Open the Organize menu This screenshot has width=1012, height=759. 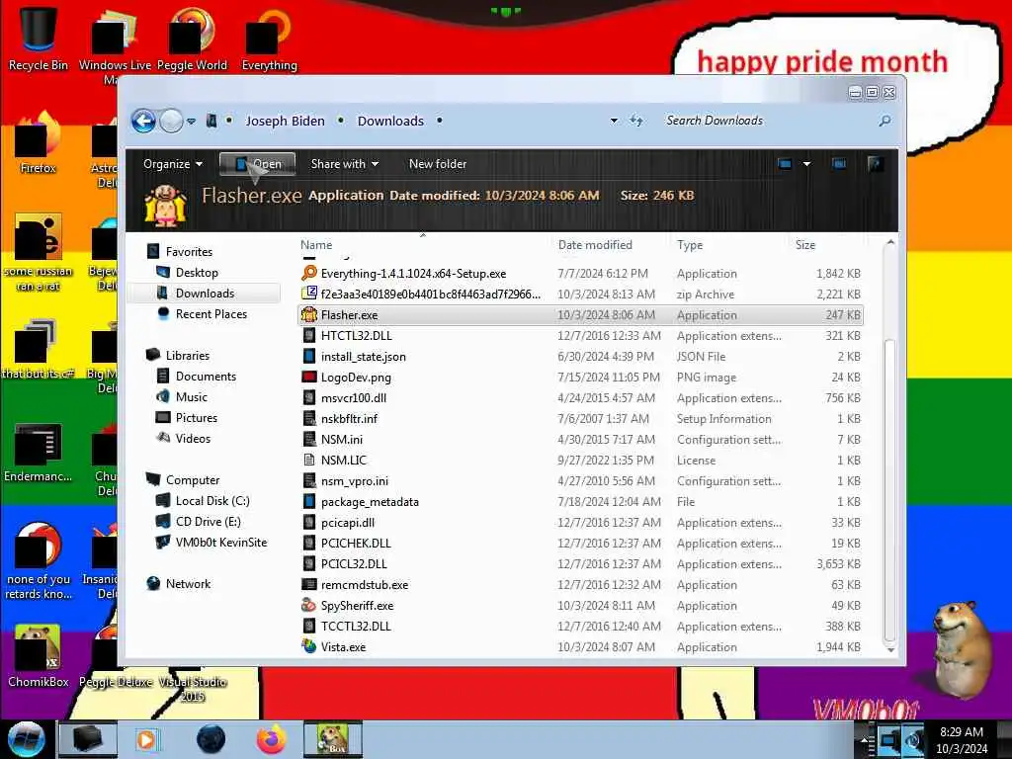pyautogui.click(x=172, y=164)
